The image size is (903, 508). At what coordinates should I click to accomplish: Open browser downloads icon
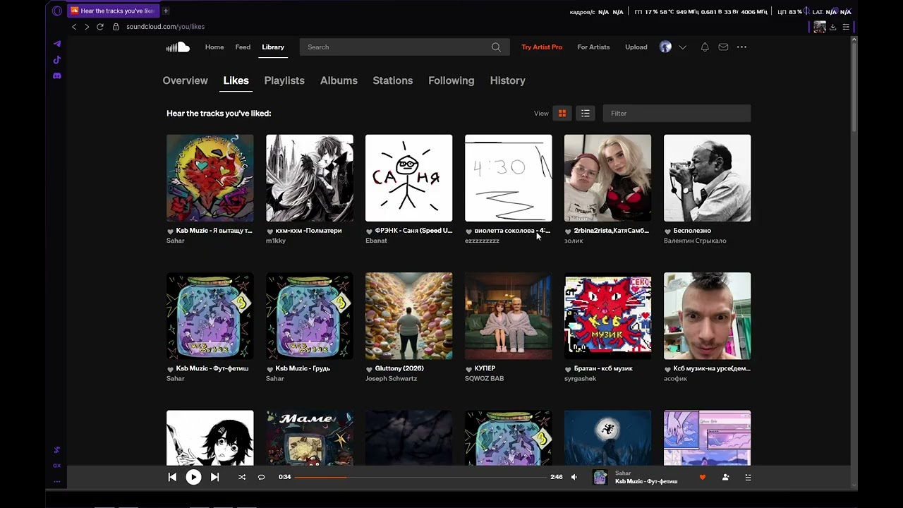pos(833,27)
